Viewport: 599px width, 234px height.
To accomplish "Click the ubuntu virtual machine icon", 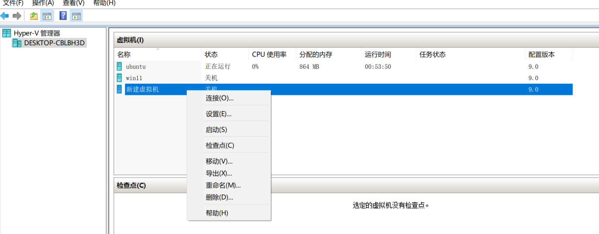I will point(119,67).
